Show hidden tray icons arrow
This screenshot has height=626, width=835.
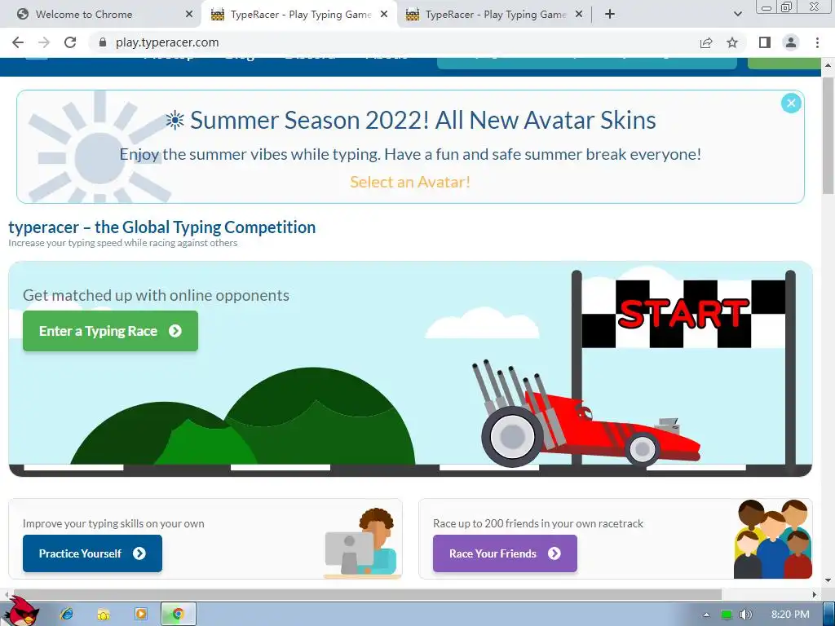pyautogui.click(x=706, y=615)
